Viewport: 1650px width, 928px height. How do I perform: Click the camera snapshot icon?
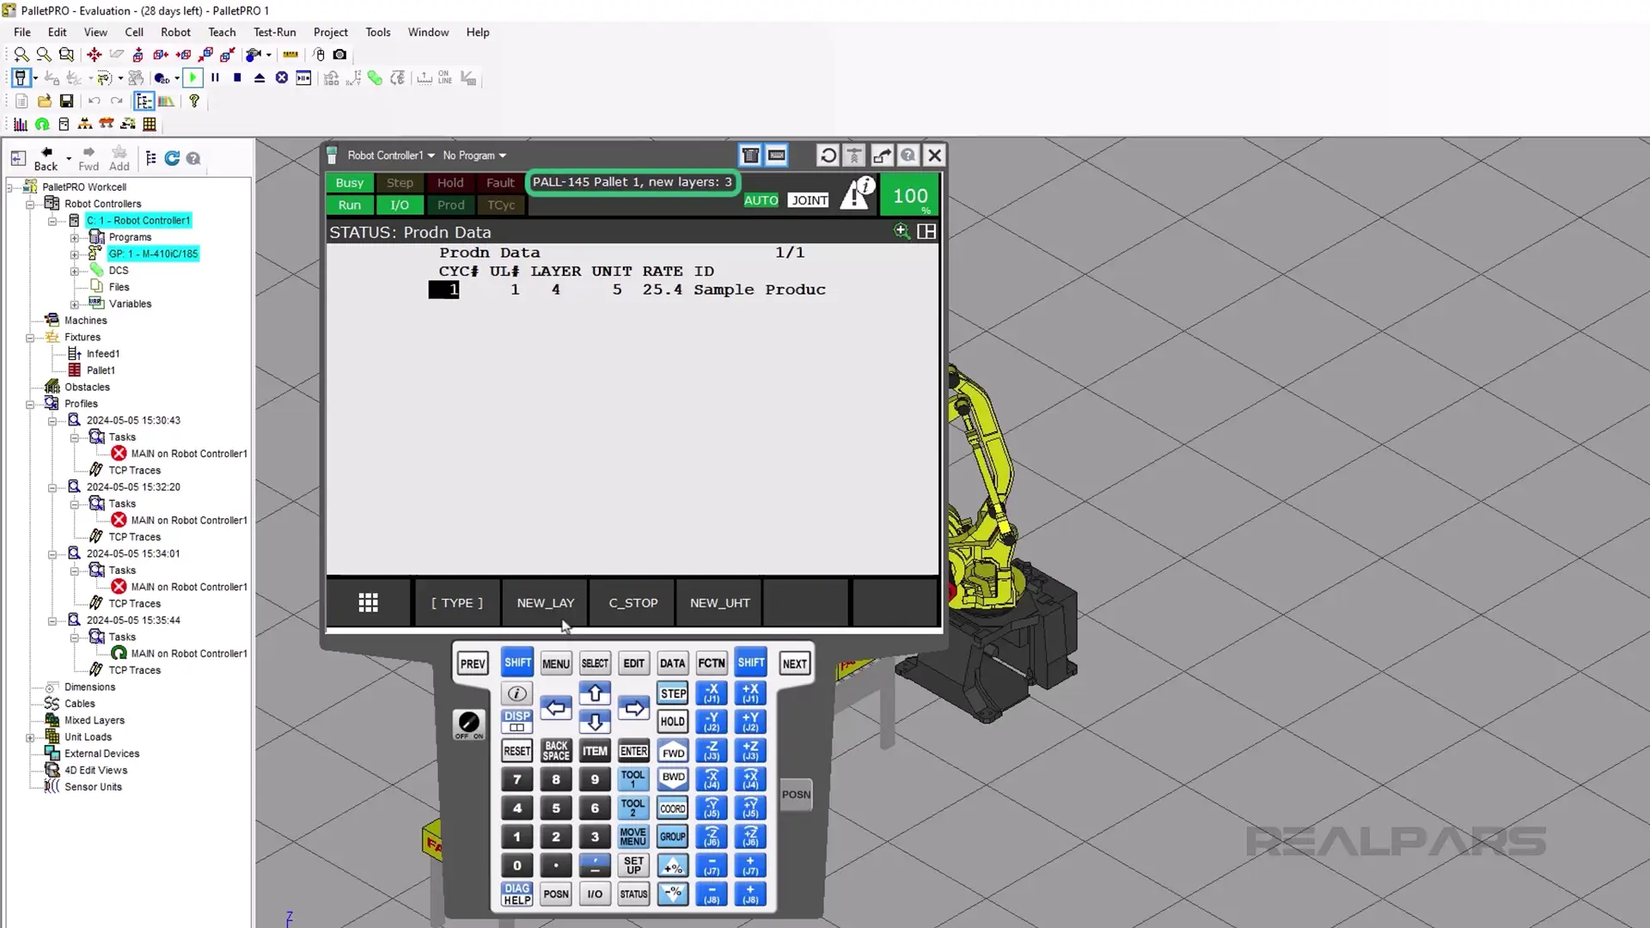pyautogui.click(x=340, y=54)
